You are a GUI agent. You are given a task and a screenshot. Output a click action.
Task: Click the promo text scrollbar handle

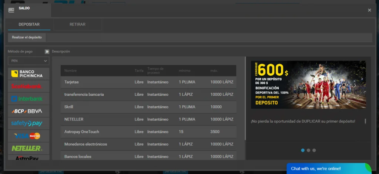[x=365, y=121]
